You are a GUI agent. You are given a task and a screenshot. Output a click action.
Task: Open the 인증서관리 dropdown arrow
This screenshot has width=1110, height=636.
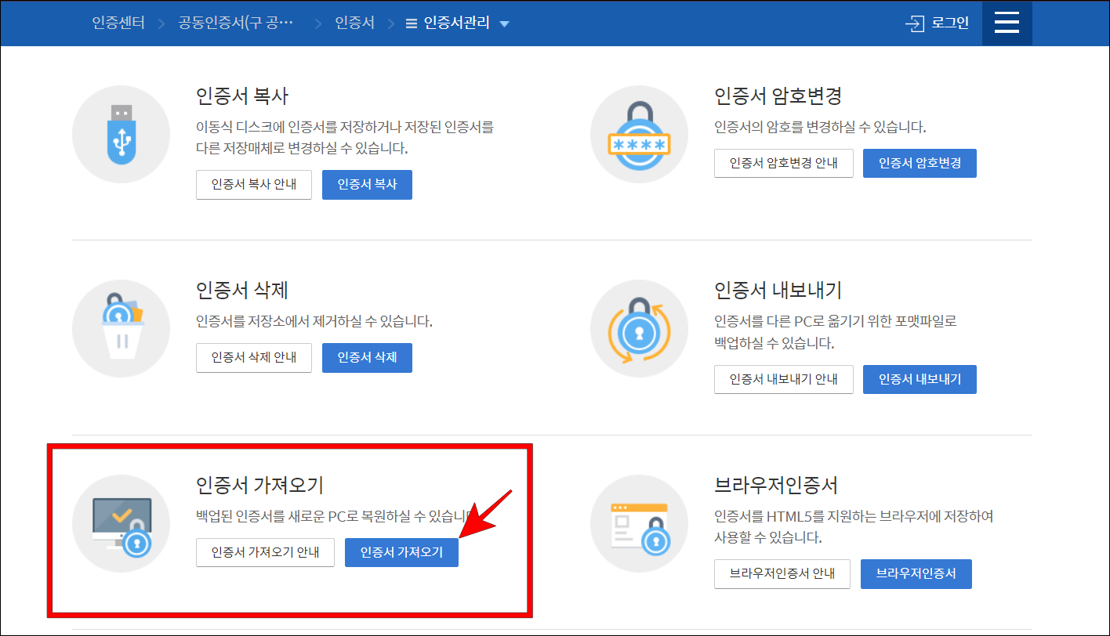click(506, 23)
